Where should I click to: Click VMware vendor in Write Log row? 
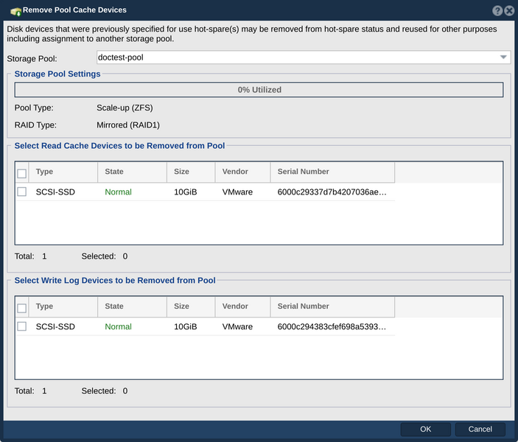pyautogui.click(x=237, y=326)
